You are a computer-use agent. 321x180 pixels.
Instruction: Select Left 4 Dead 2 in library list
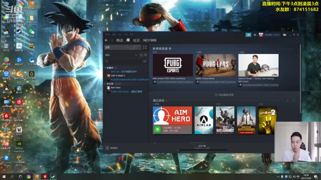[x=116, y=76]
